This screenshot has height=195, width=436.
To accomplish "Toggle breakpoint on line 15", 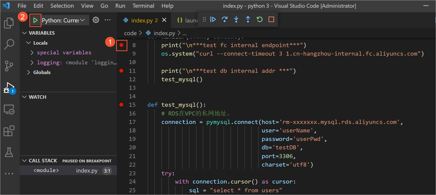I will [121, 105].
